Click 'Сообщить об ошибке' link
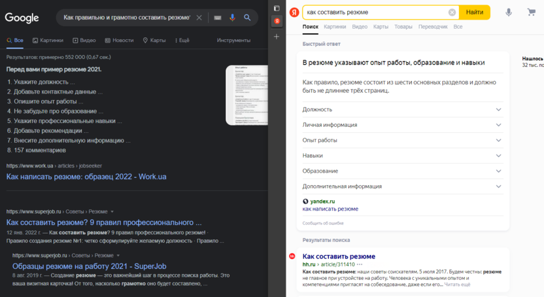This screenshot has height=297, width=544. tap(323, 223)
